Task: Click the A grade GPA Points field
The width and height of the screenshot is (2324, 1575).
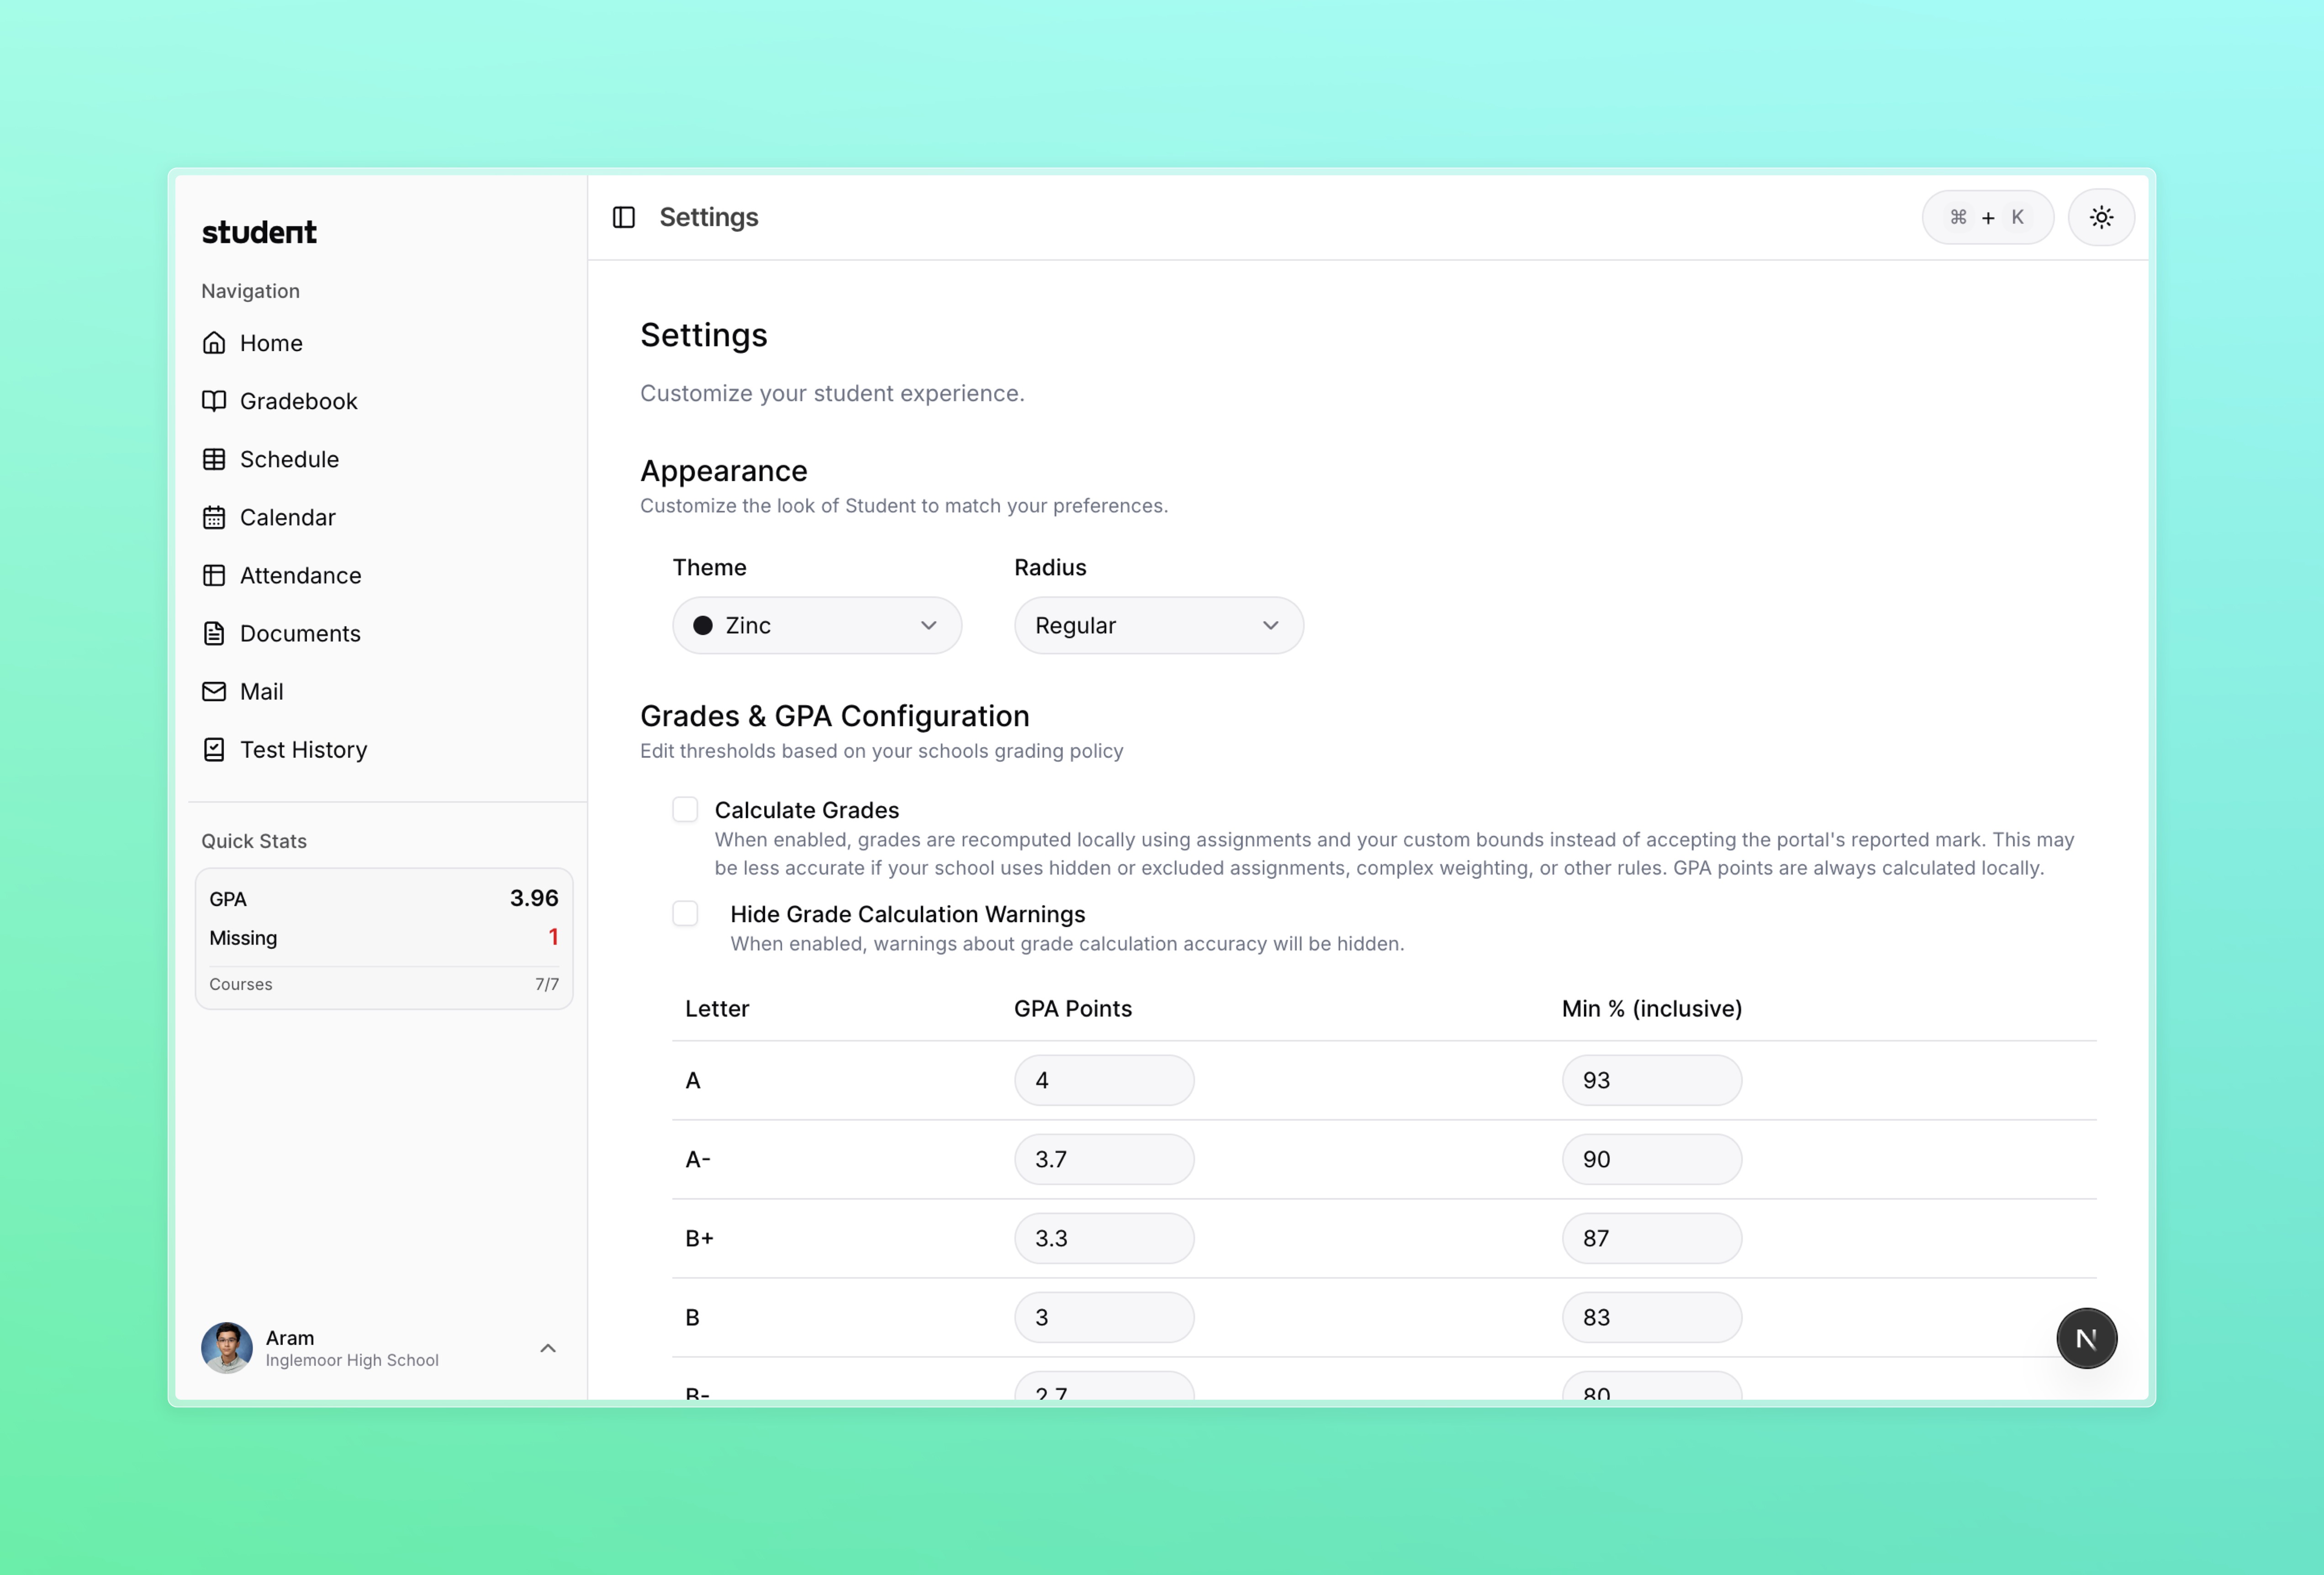Action: tap(1103, 1080)
